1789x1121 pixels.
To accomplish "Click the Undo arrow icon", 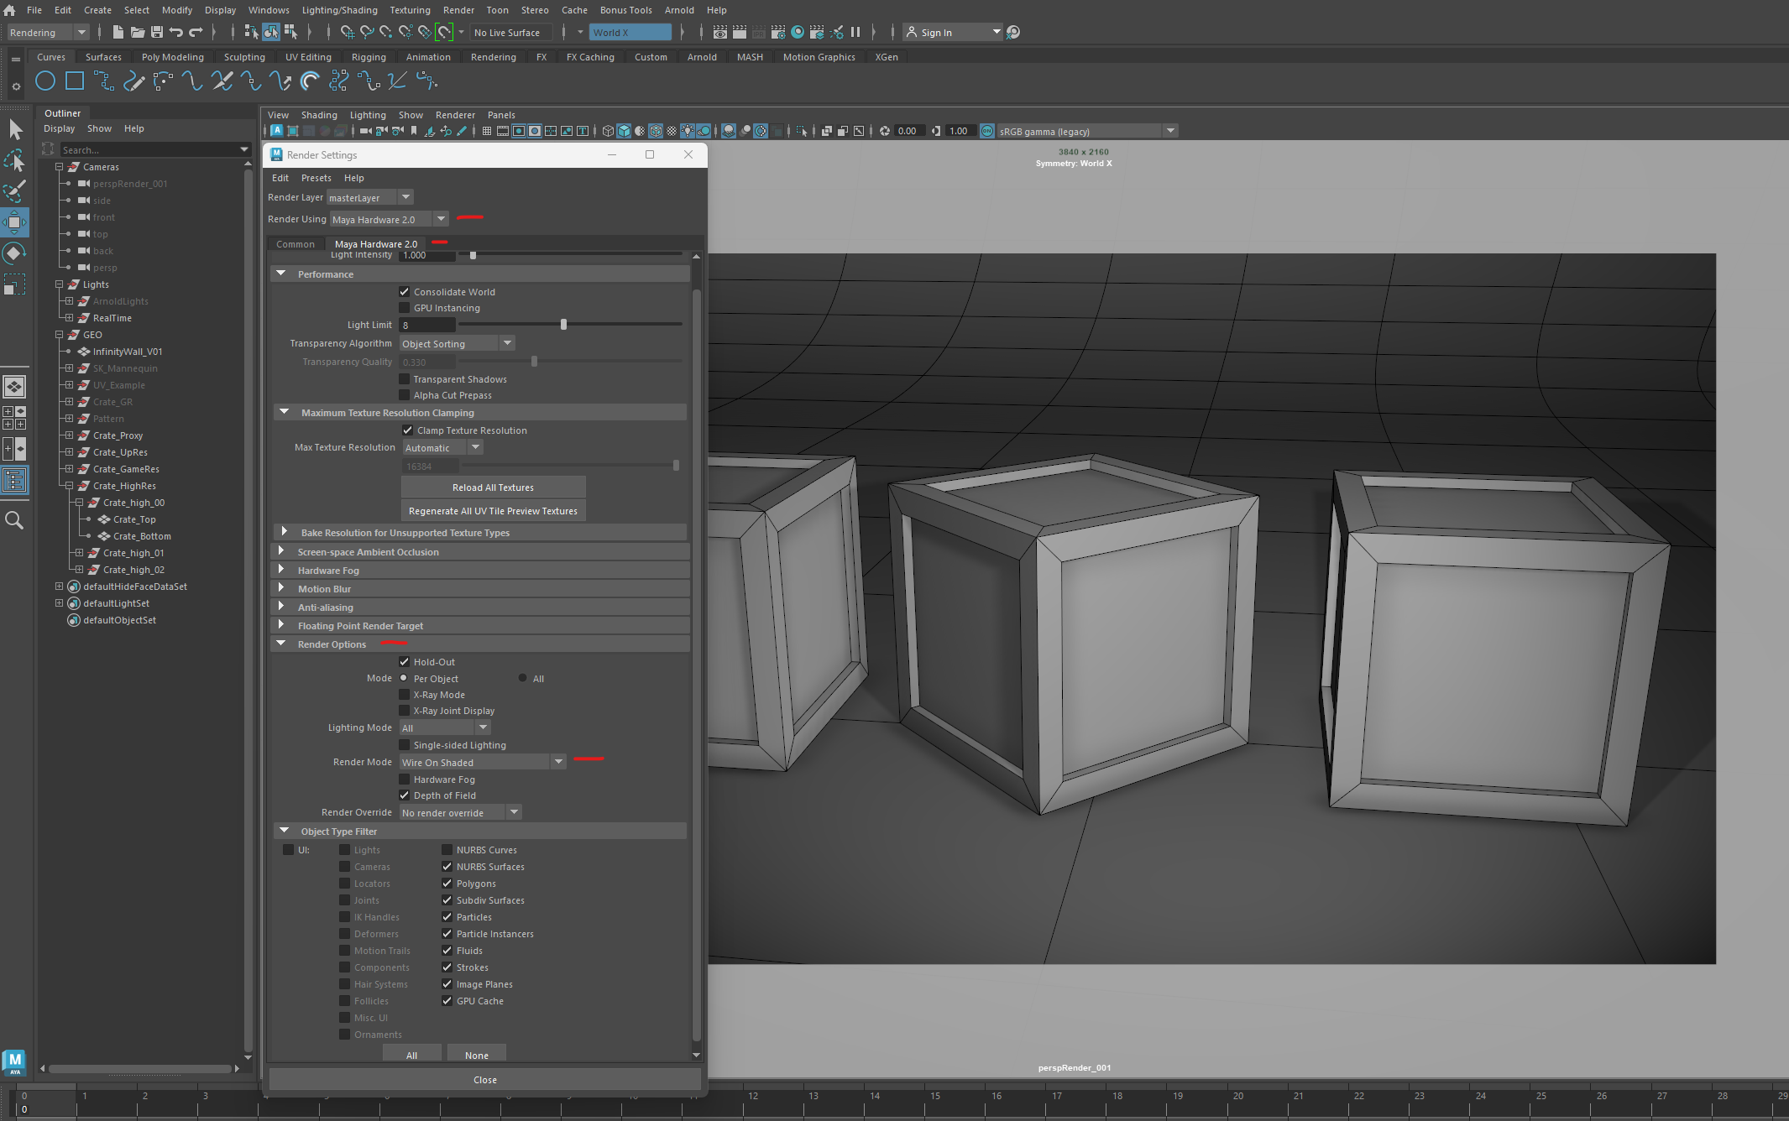I will point(176,33).
